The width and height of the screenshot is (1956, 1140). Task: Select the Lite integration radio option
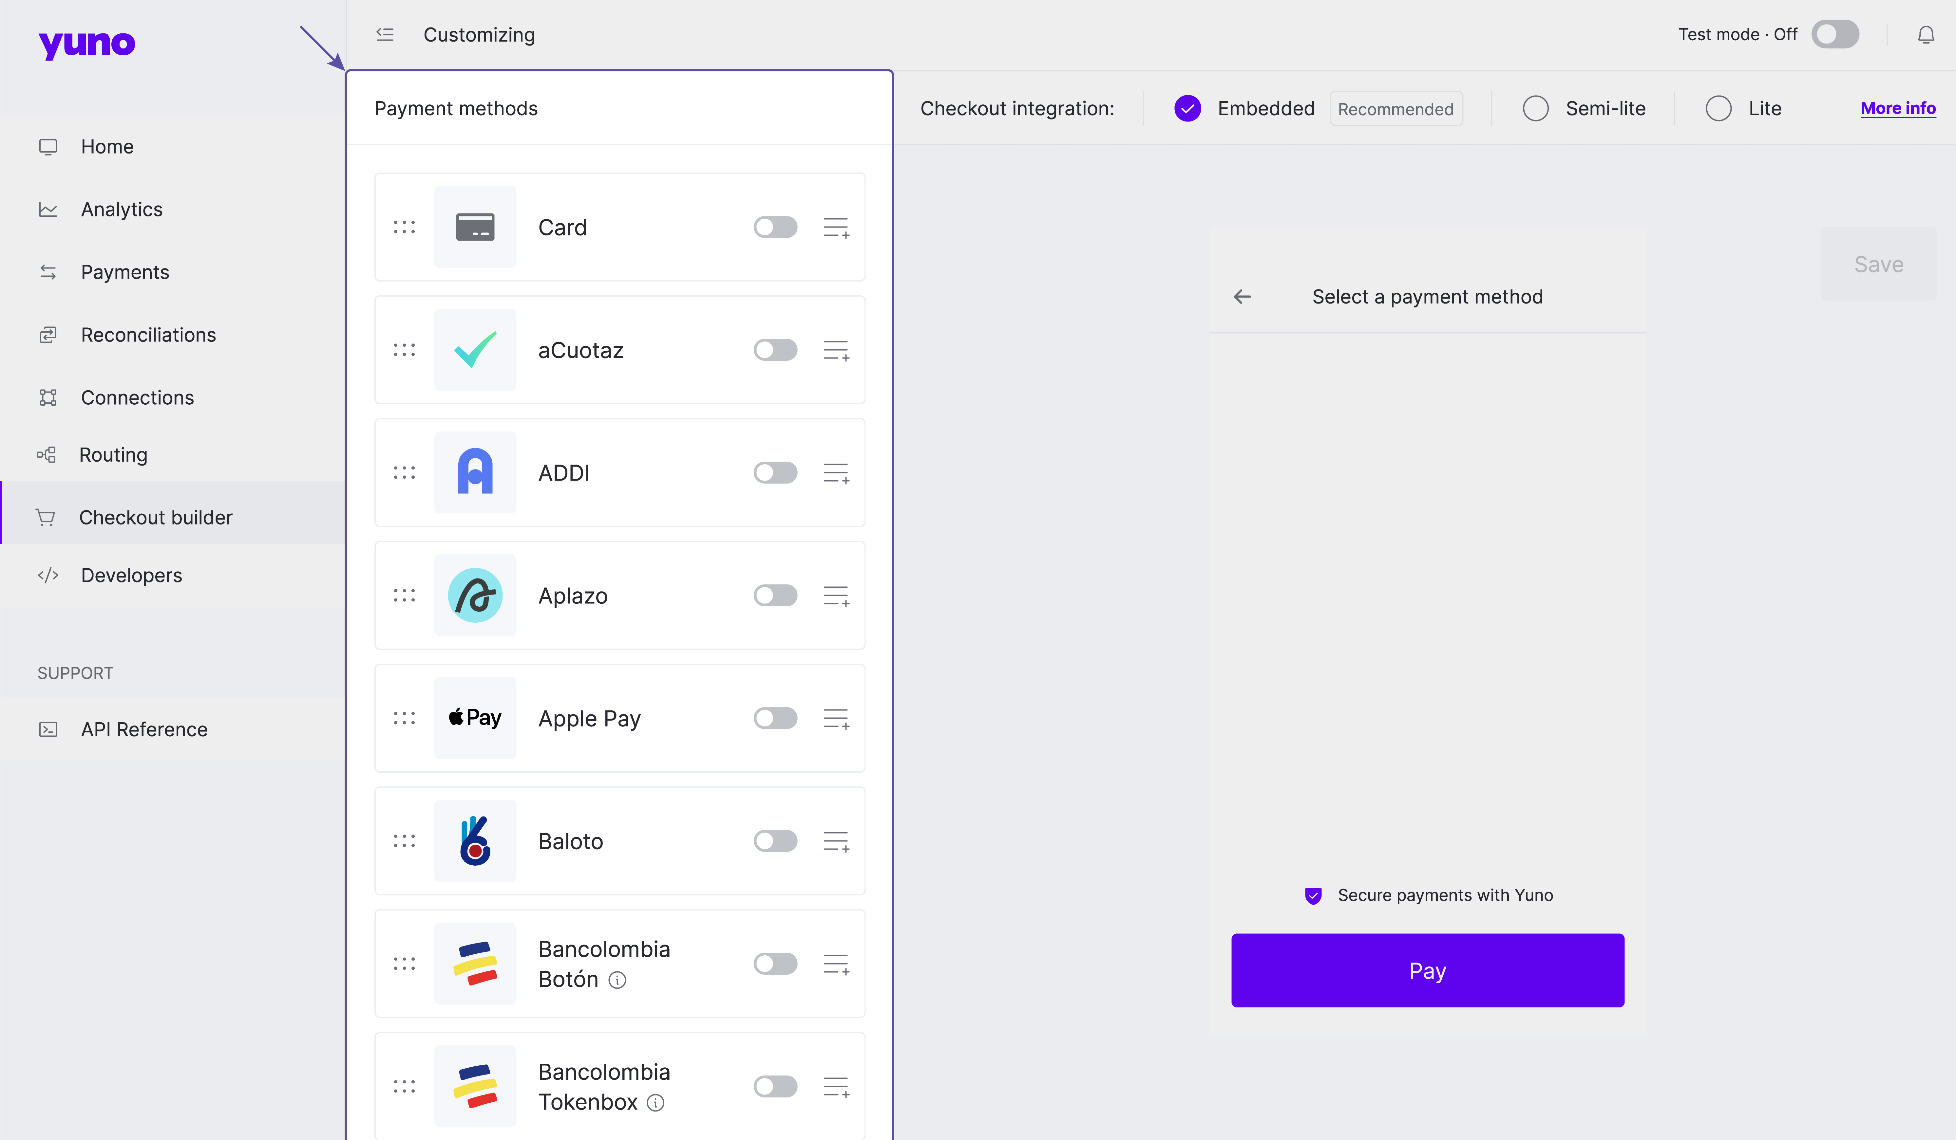(1719, 109)
